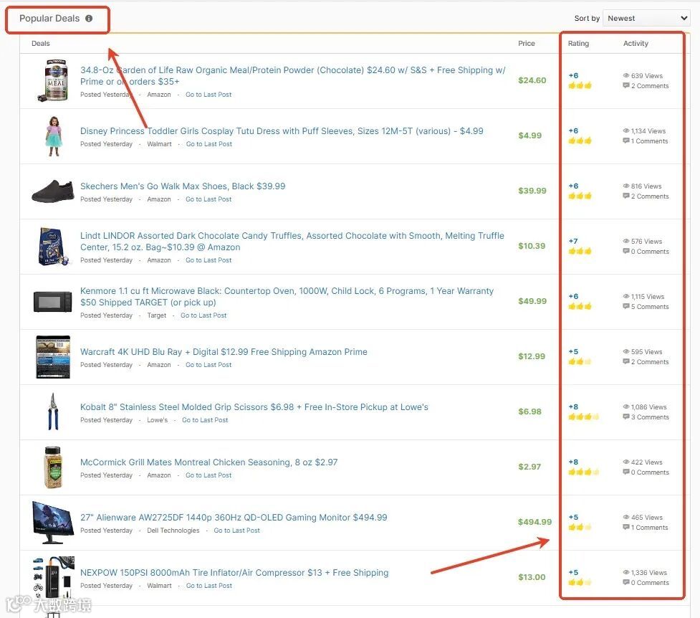Open the Garden of Life Protein Powder deal
The image size is (700, 618).
pyautogui.click(x=293, y=75)
